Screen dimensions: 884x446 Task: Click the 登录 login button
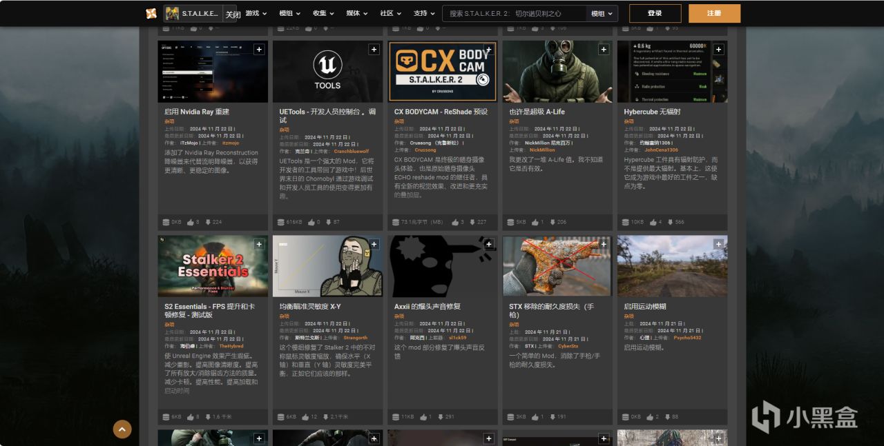(655, 13)
